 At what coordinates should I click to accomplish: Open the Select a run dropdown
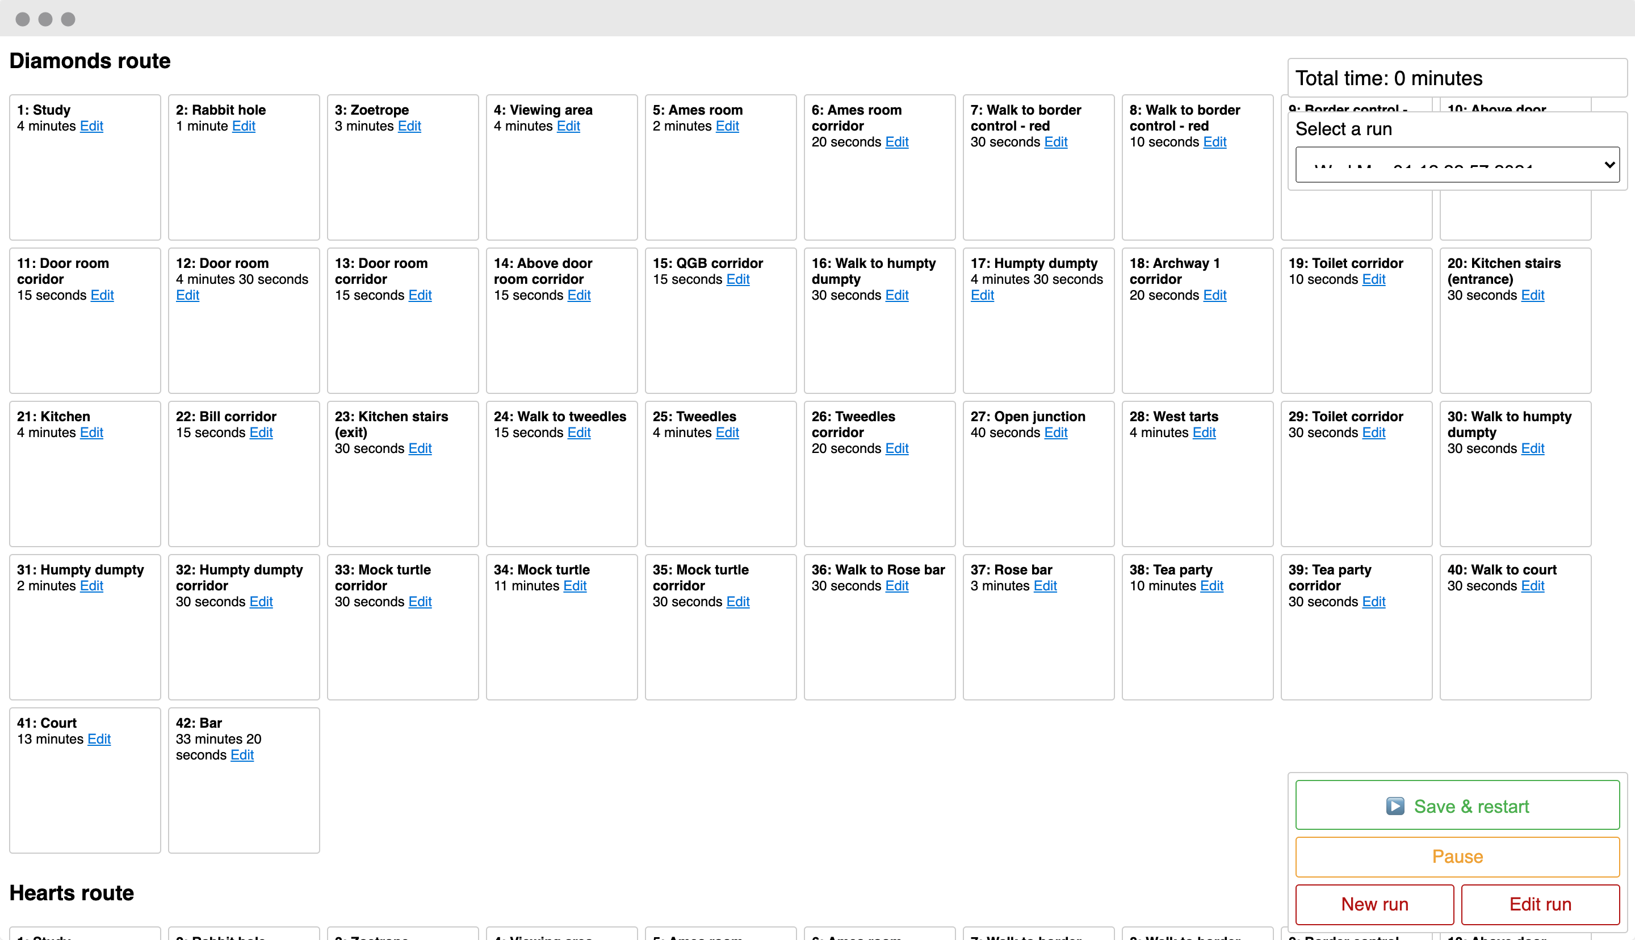tap(1457, 165)
